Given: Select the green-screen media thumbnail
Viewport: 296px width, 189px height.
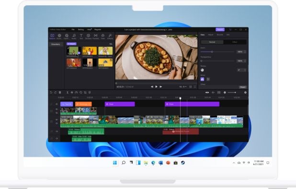Looking at the screenshot, I should click(x=74, y=51).
